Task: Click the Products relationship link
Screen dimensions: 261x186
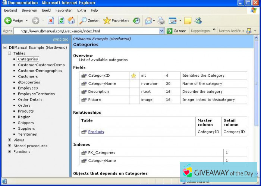Action: (x=96, y=132)
